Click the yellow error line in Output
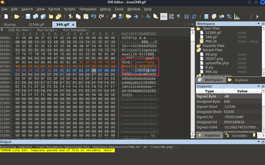The height and width of the screenshot is (165, 265). click(x=57, y=150)
